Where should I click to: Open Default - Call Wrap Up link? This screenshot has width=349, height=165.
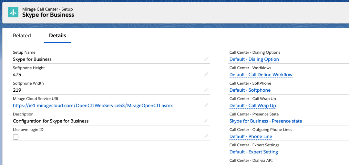[252, 105]
